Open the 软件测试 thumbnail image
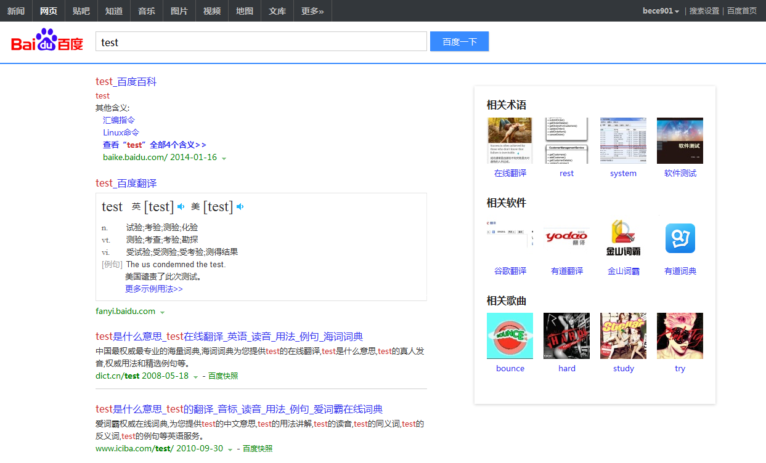This screenshot has height=463, width=766. (680, 140)
